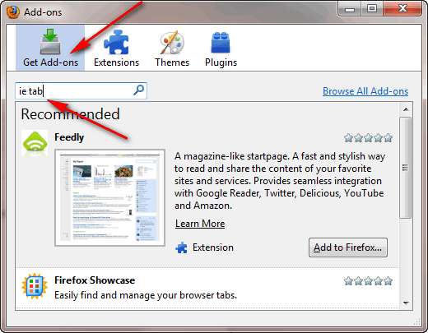Focus the 'ie tab' search field

81,90
